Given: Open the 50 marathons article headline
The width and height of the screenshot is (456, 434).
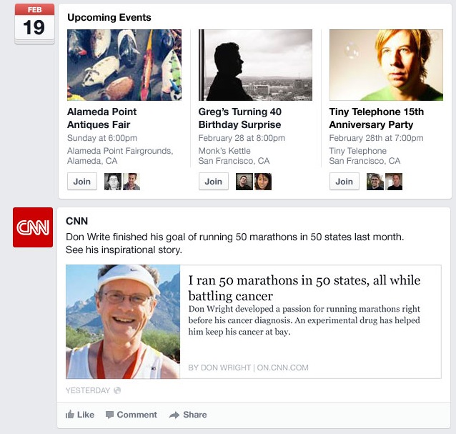Looking at the screenshot, I should point(304,288).
